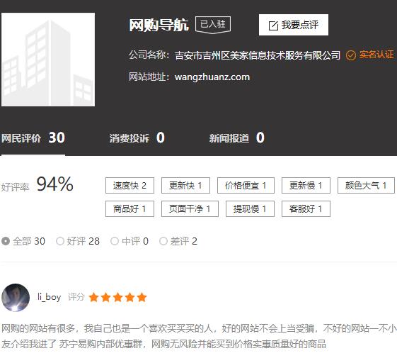Click the company building logo image

(48, 60)
